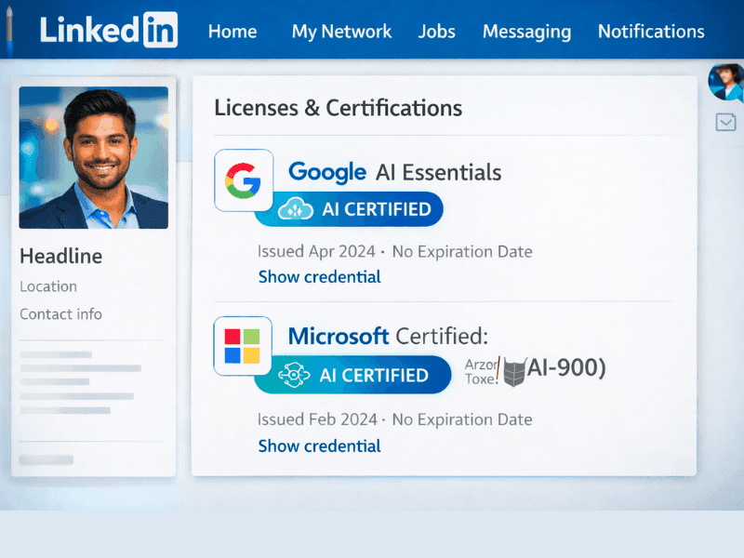Viewport: 744px width, 558px height.
Task: Click the shield icon beside AI-900
Action: 514,373
